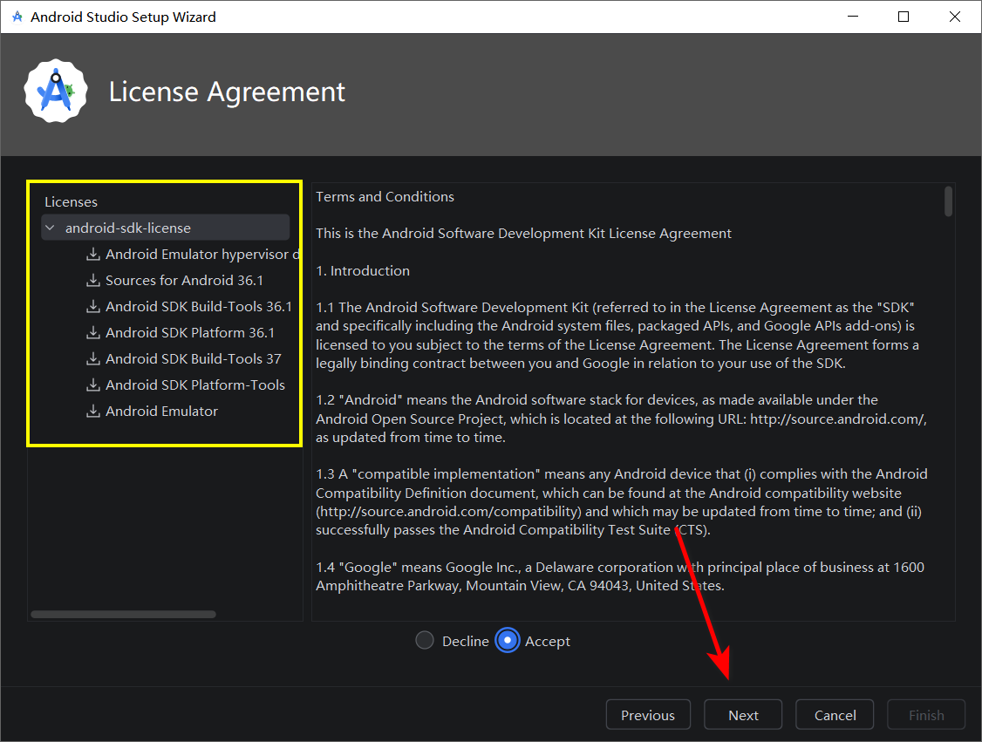The image size is (982, 742).
Task: Click the license text vertical scrollbar
Action: click(x=948, y=201)
